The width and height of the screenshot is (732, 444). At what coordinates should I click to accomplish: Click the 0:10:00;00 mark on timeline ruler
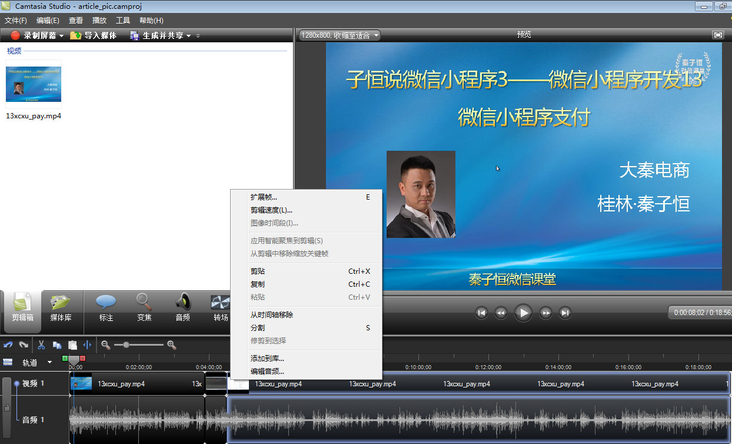418,367
